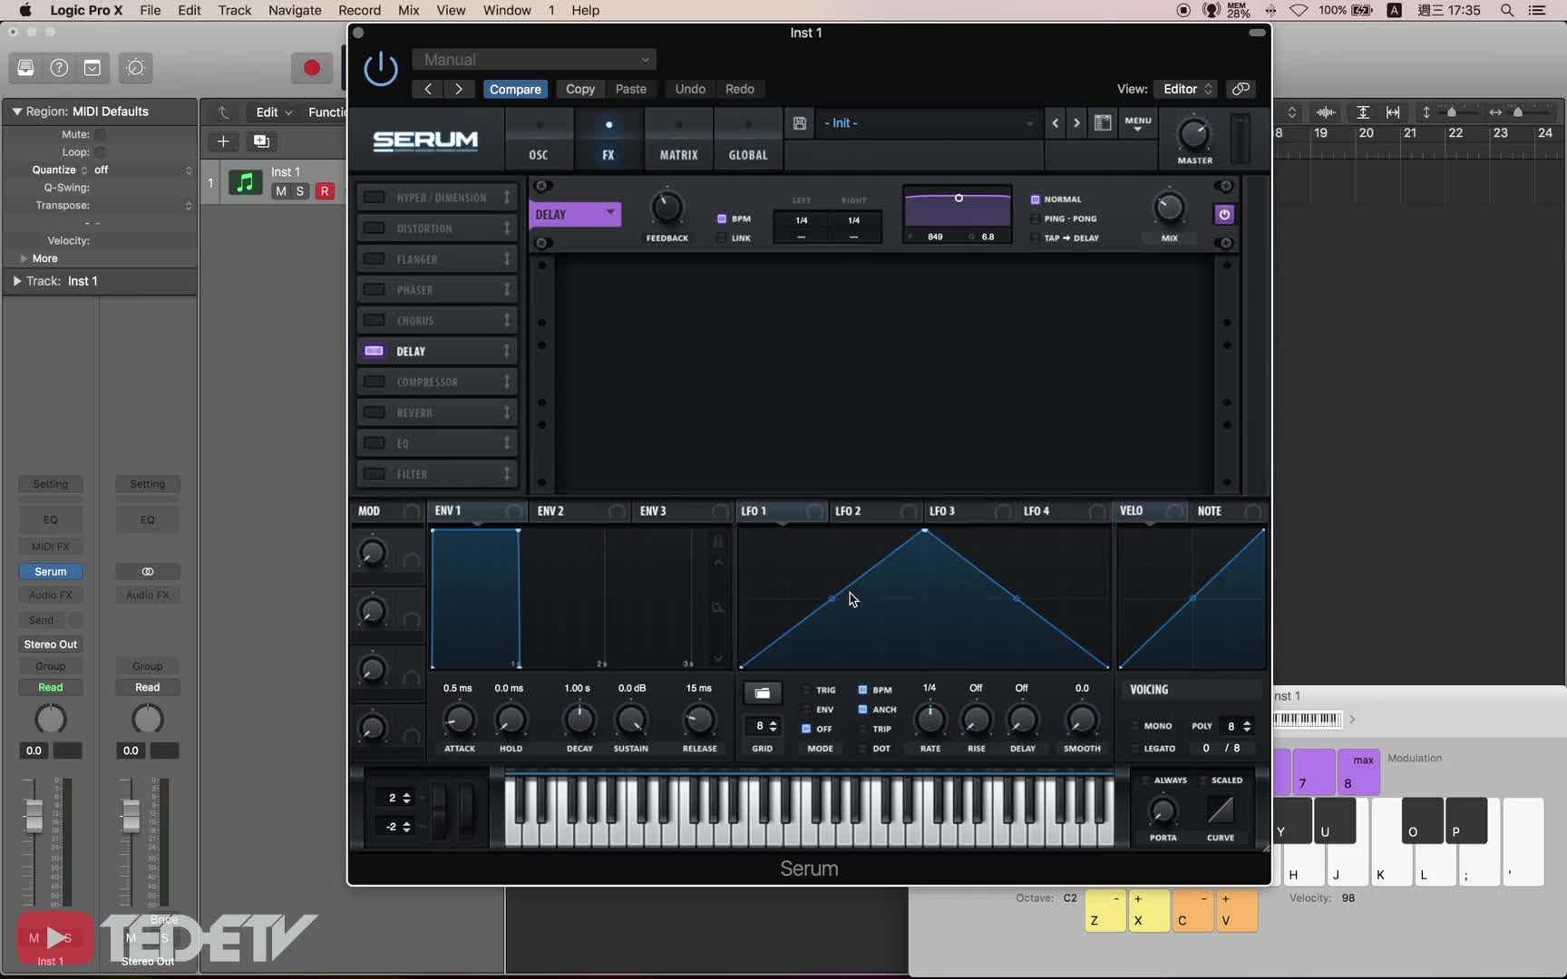Click the plugin power bypass icon
The image size is (1567, 979).
(381, 69)
